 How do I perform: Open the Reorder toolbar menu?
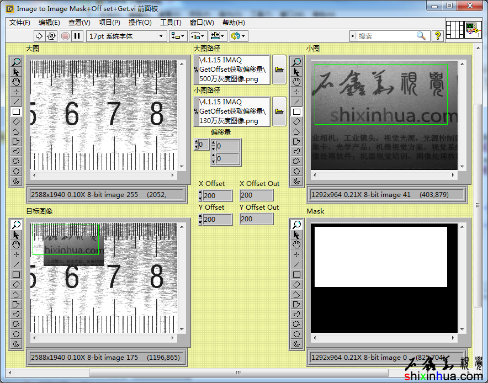click(x=238, y=36)
